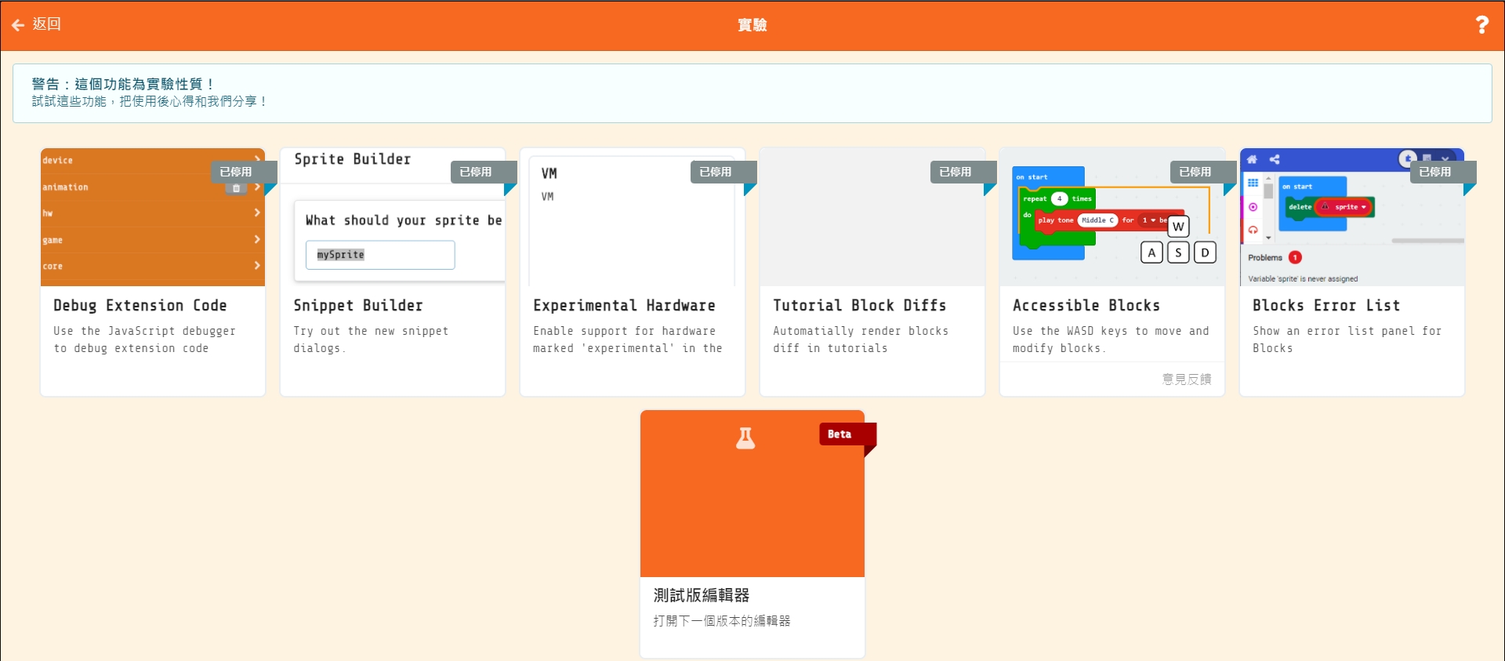Screen dimensions: 1505x661
Task: Toggle the Experimental Hardware 已停用 label
Action: coord(716,172)
